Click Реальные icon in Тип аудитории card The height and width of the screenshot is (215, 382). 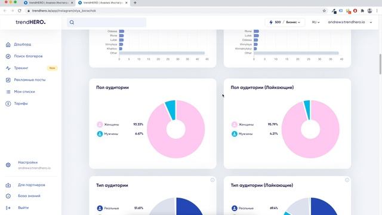point(100,208)
